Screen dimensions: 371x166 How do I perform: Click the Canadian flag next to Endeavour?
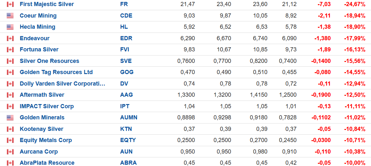tap(10, 38)
